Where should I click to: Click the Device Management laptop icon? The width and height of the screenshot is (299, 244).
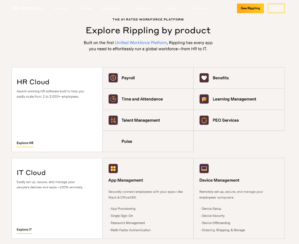(x=204, y=168)
